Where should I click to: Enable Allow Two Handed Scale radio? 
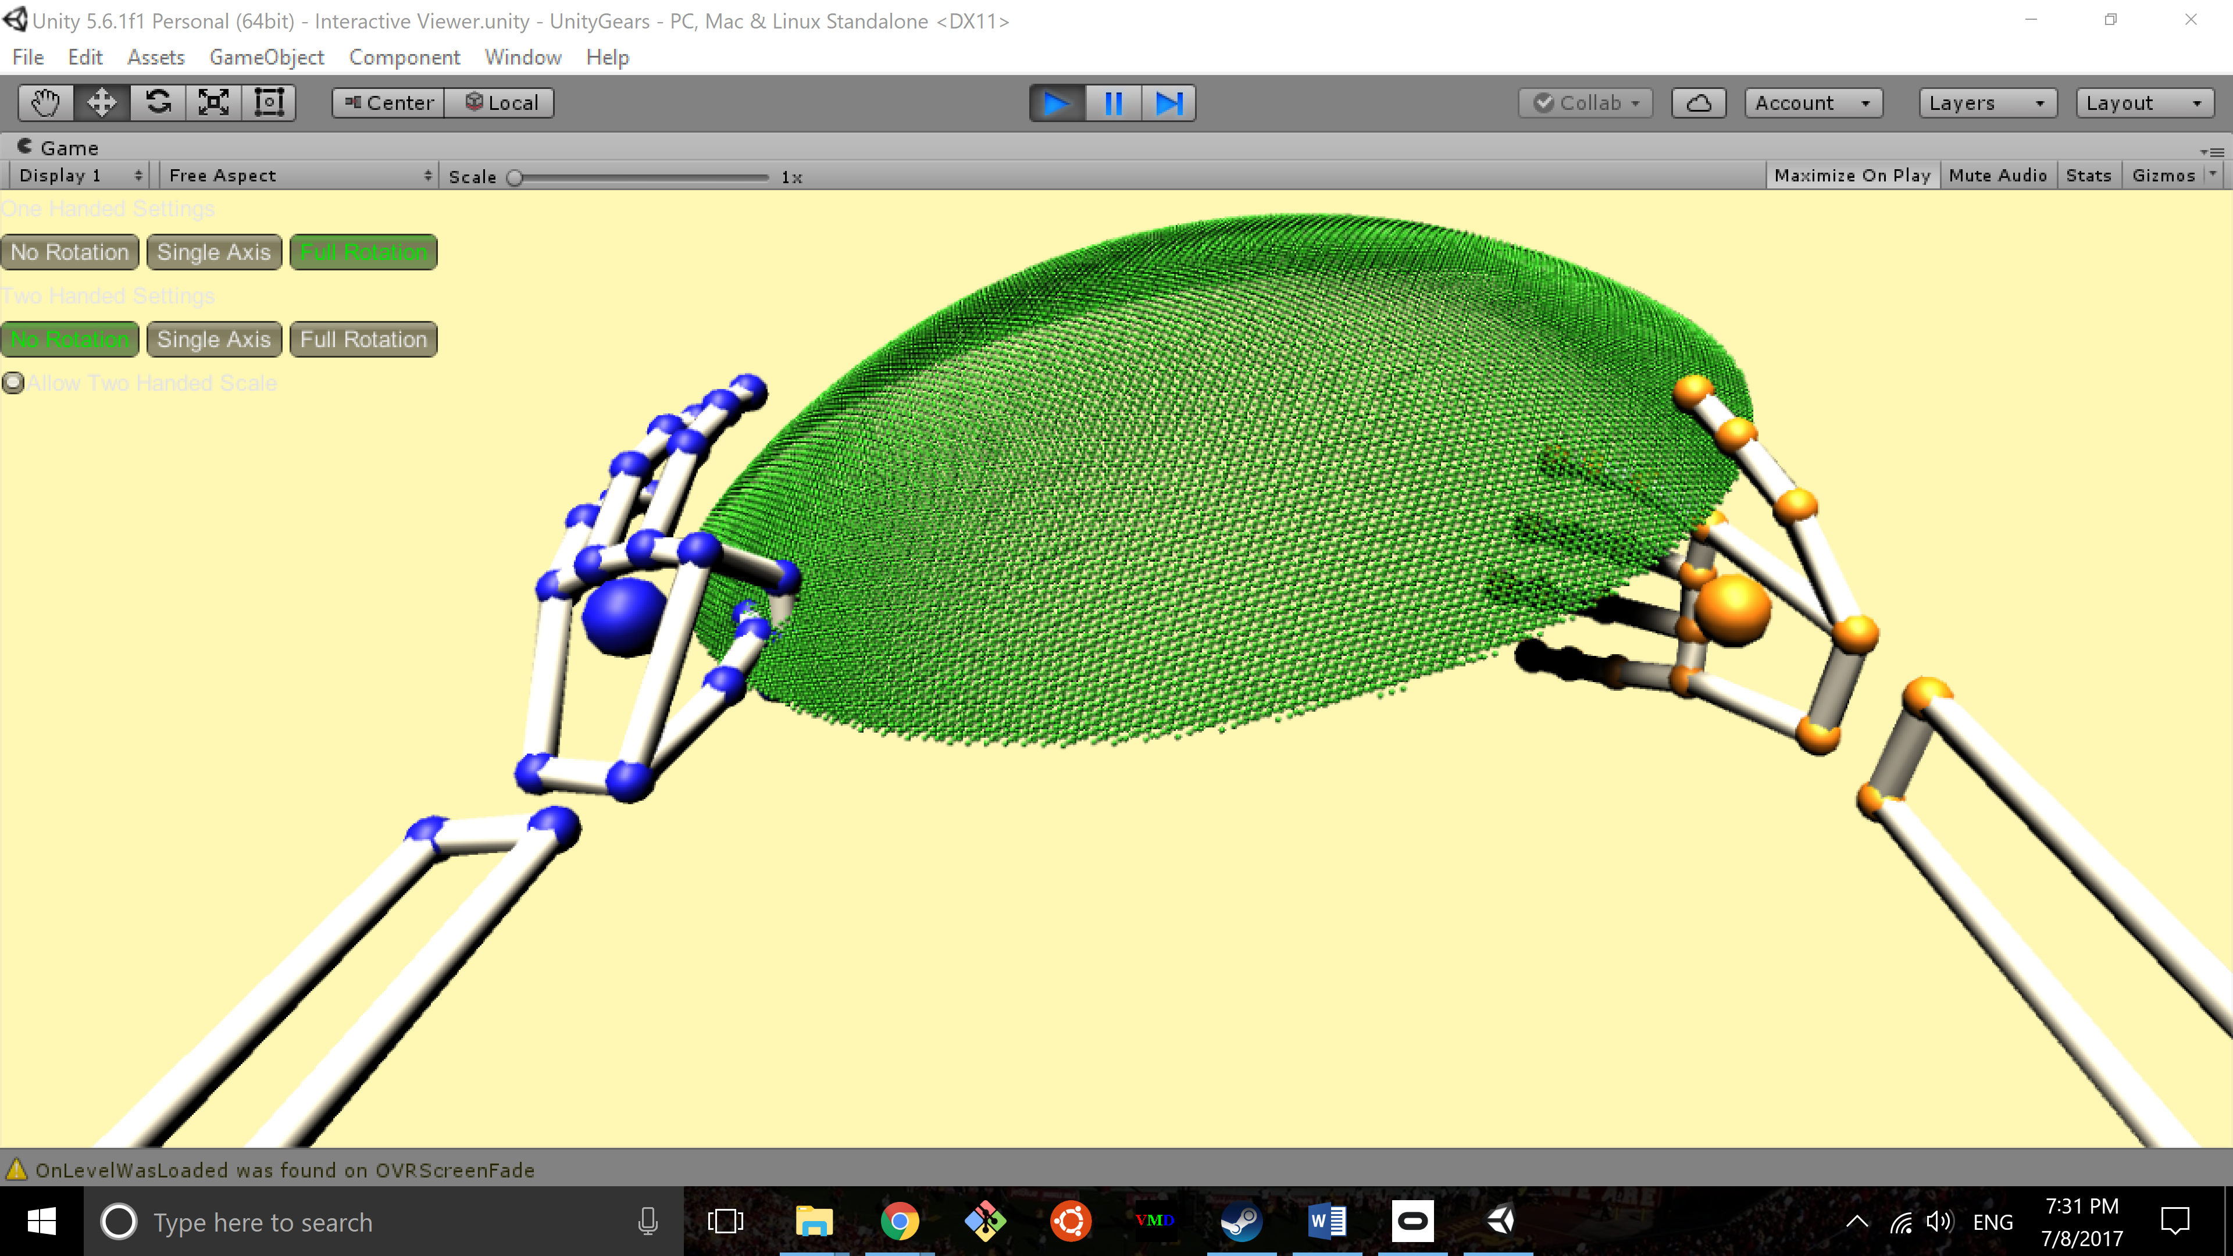pyautogui.click(x=13, y=382)
